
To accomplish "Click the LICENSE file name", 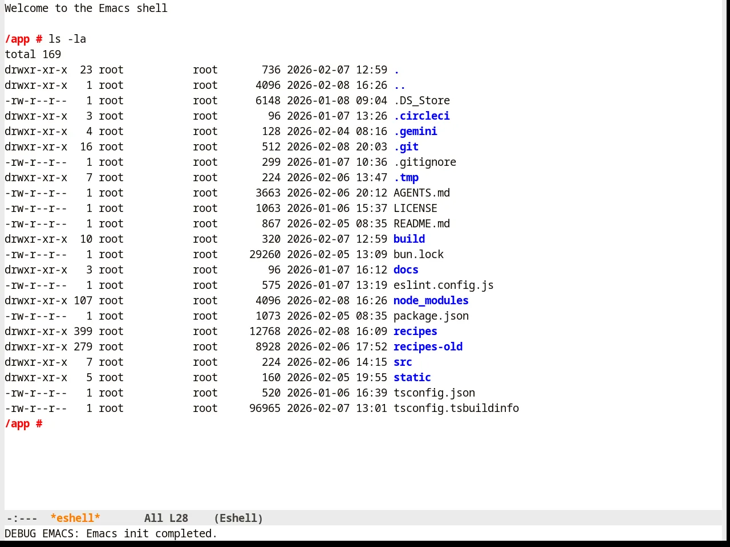I will (x=415, y=209).
